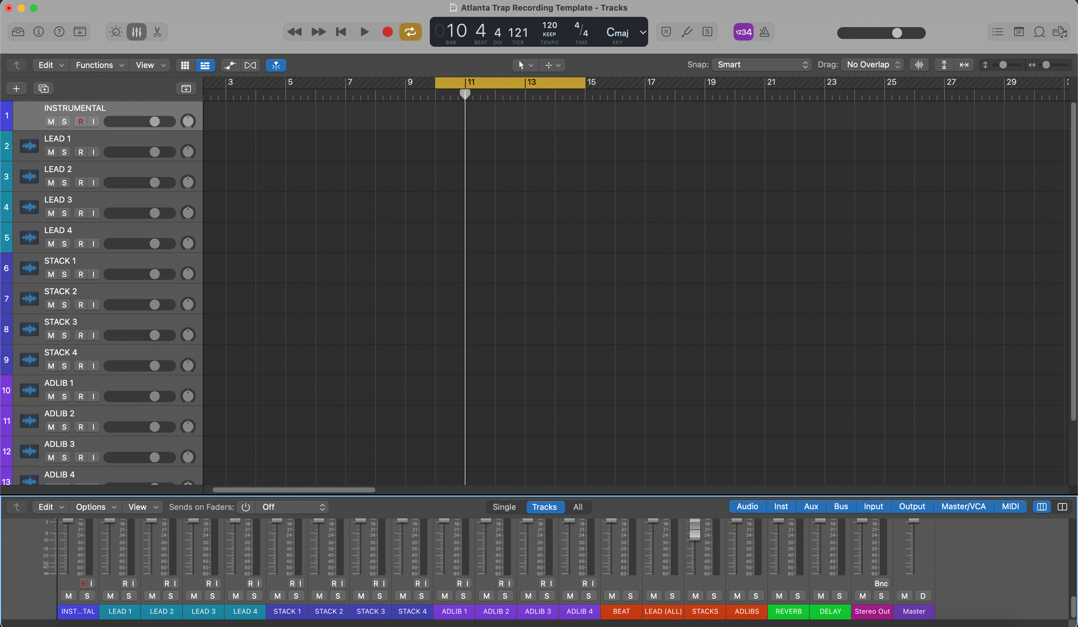Switch mixer view to the All tab
The width and height of the screenshot is (1078, 627).
(x=578, y=507)
